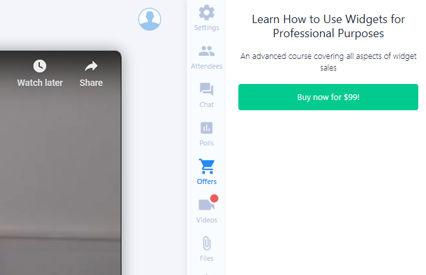Open the Chat bubble icon
This screenshot has width=426, height=275.
tap(206, 90)
